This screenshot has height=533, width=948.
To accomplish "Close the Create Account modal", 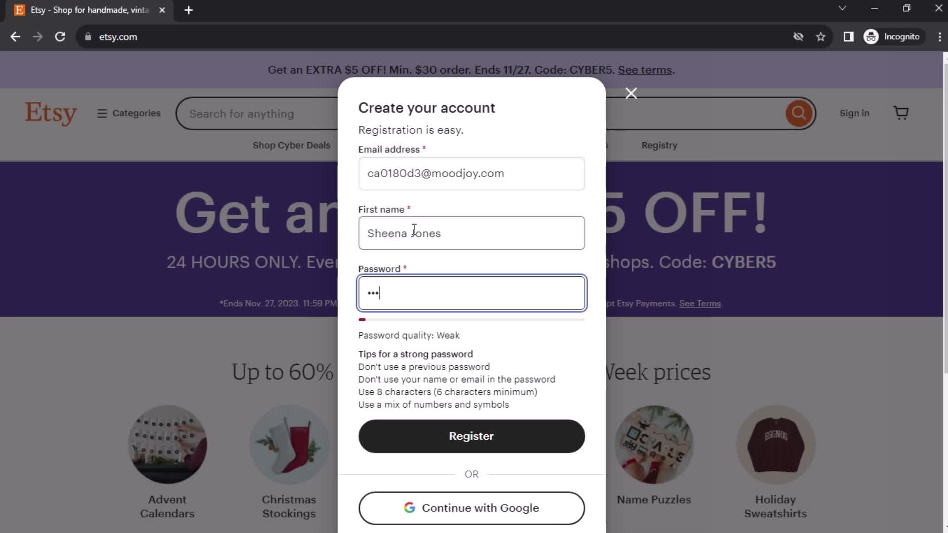I will pyautogui.click(x=630, y=93).
